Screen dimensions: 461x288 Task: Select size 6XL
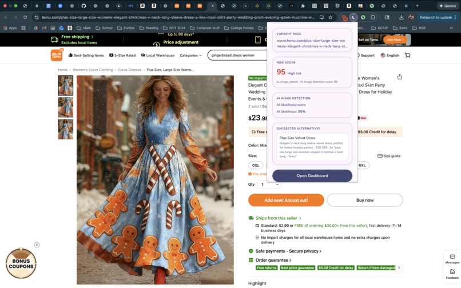[362, 165]
